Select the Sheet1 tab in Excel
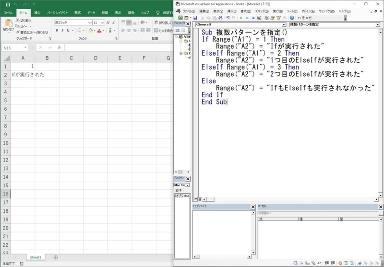This screenshot has height=267, width=384. point(36,257)
